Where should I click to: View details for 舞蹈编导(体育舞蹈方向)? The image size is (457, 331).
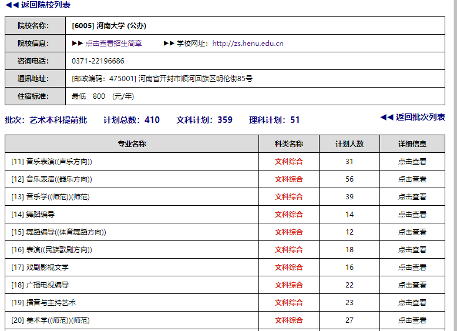point(412,232)
